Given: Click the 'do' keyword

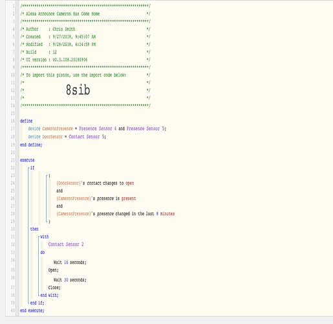Looking at the screenshot, I should [x=43, y=253].
